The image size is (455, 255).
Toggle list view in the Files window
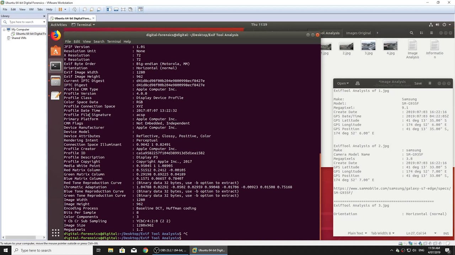tap(422, 33)
